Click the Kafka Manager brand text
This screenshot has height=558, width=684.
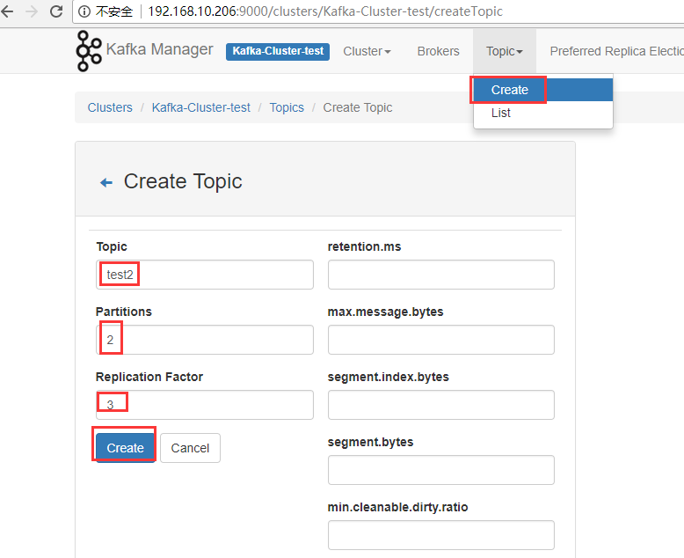pyautogui.click(x=160, y=49)
